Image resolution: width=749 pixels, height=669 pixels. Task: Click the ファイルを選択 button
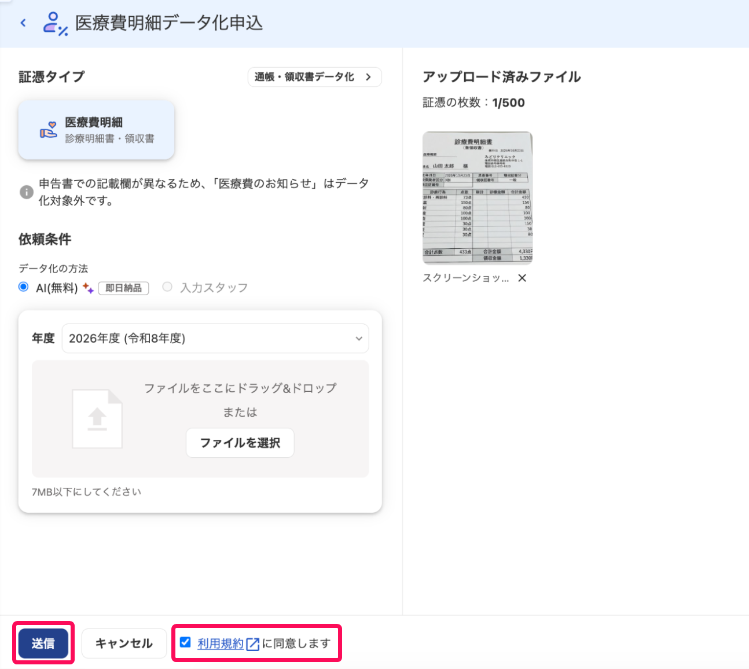click(240, 443)
